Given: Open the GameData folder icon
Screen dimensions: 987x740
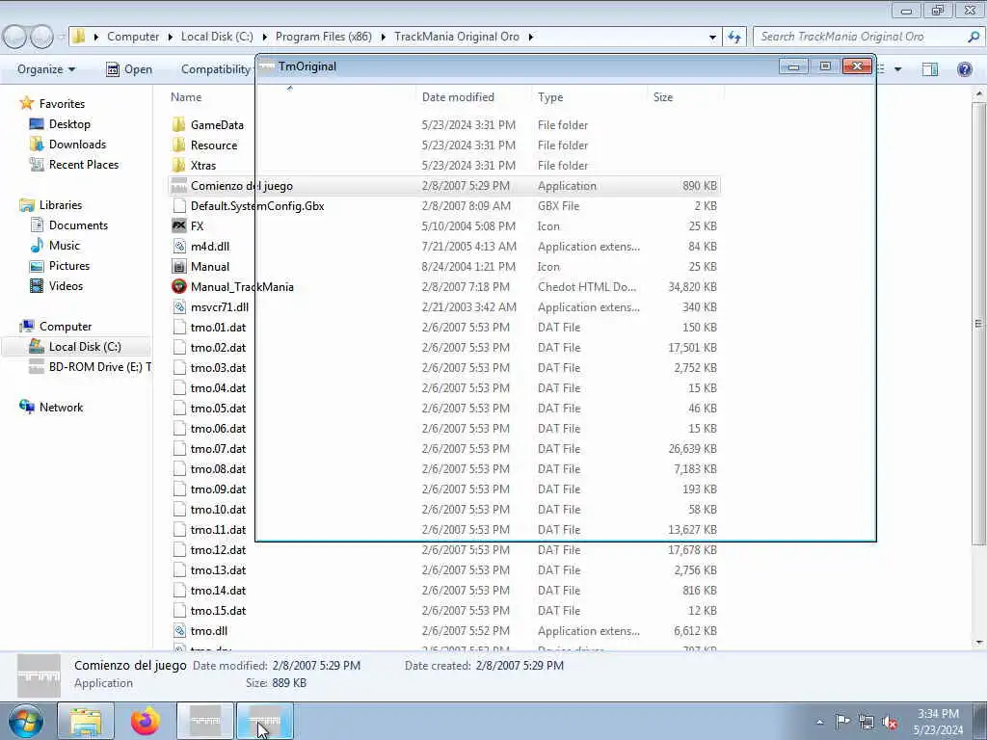Looking at the screenshot, I should click(x=179, y=124).
